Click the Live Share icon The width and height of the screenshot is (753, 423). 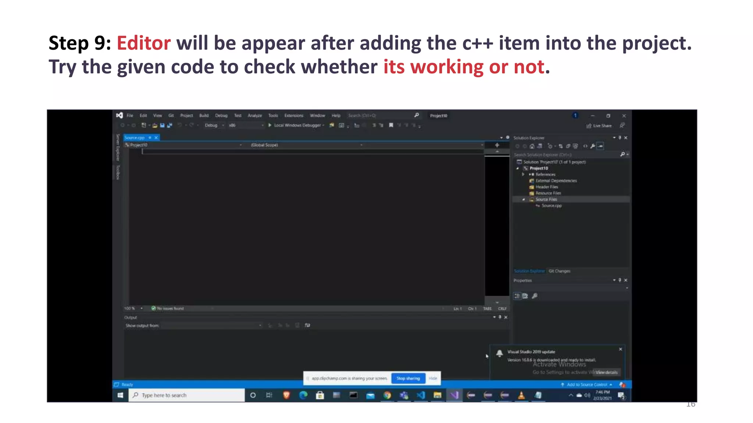click(x=589, y=126)
